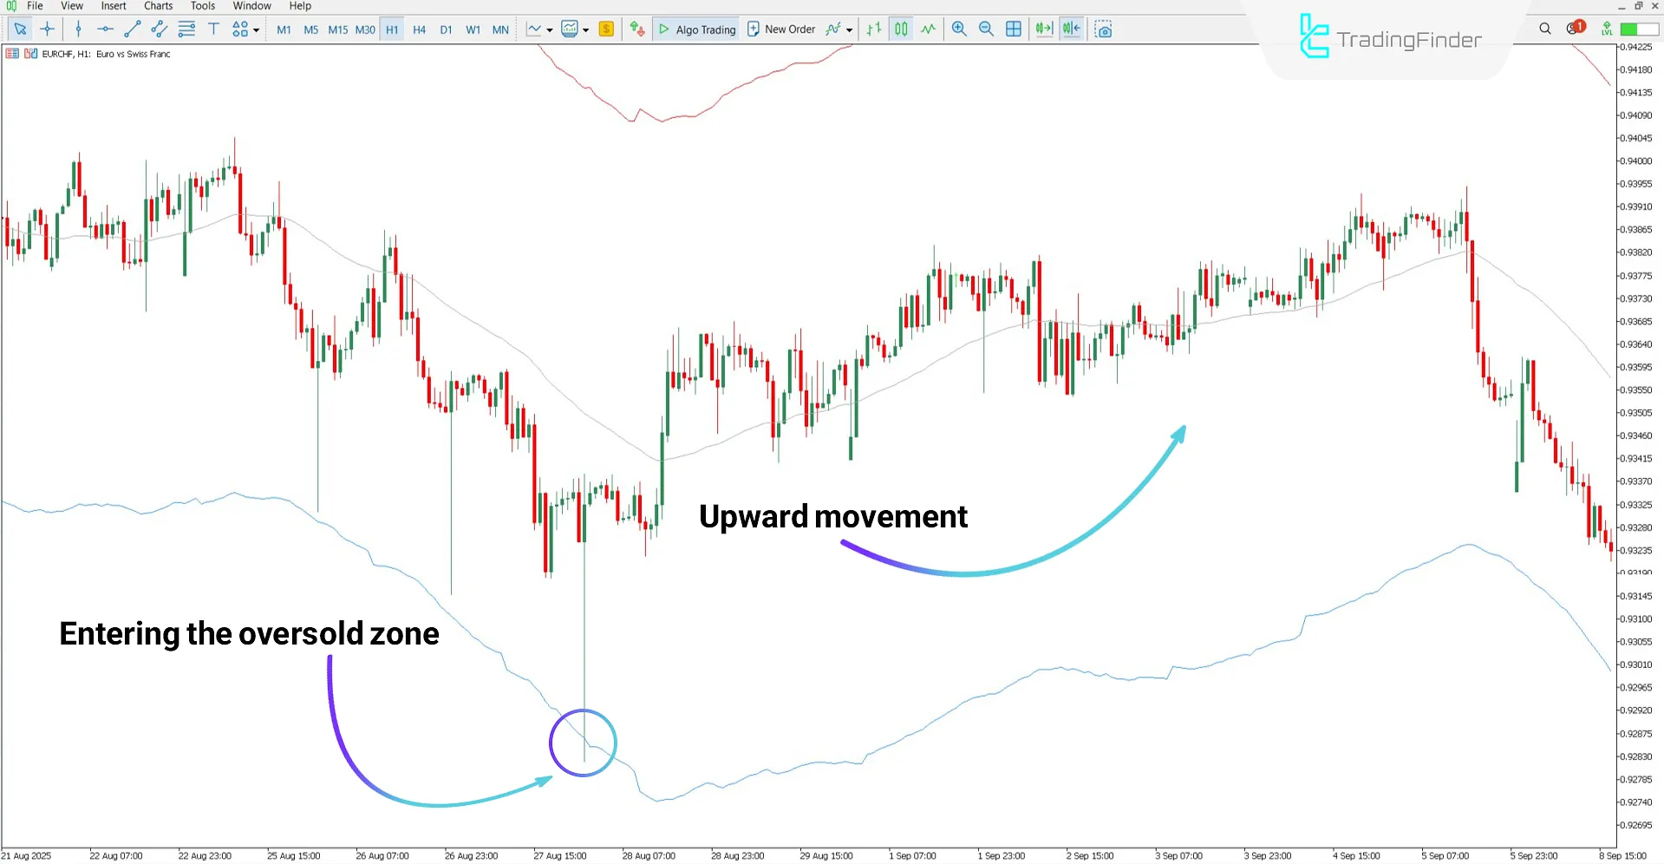Toggle candlestick chart display mode
The image size is (1664, 864).
click(x=901, y=29)
